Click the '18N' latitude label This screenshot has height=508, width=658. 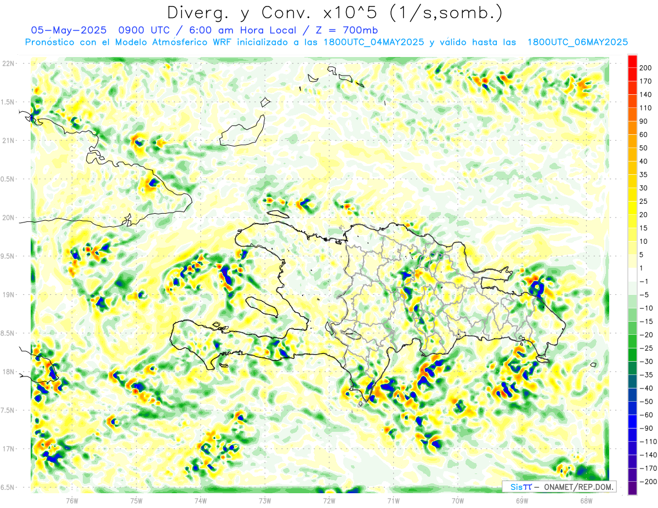click(8, 372)
